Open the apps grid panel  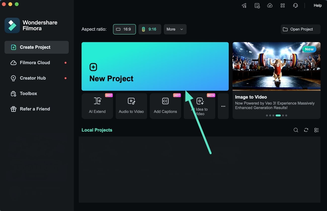[282, 5]
